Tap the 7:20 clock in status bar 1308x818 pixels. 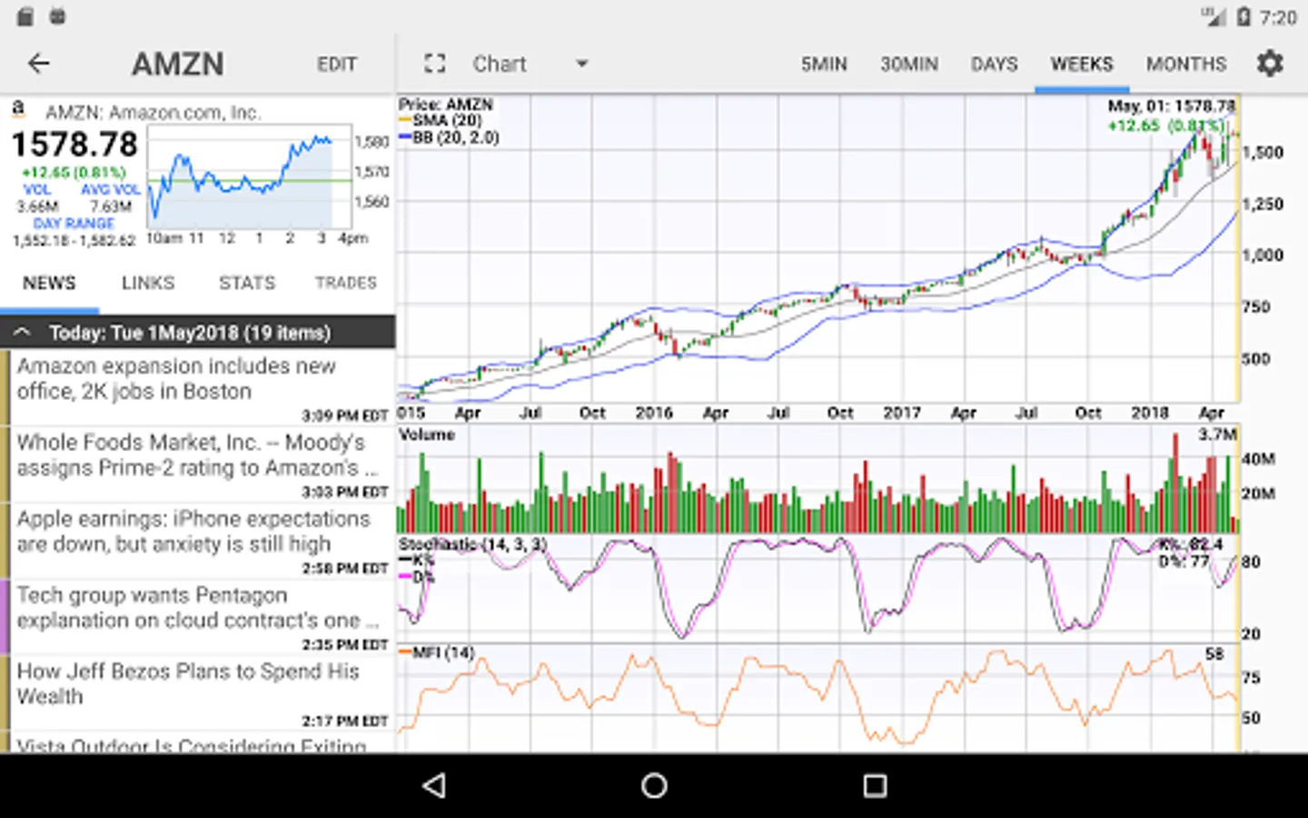pos(1278,17)
